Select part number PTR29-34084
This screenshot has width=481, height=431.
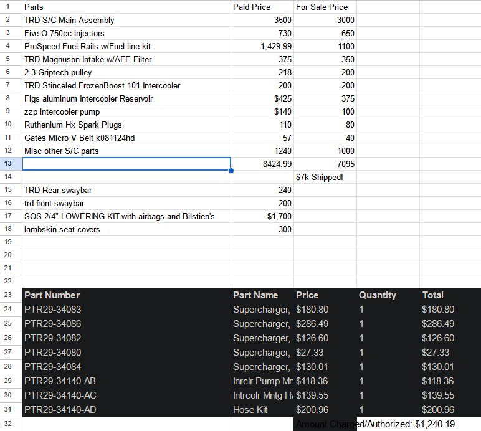[126, 367]
